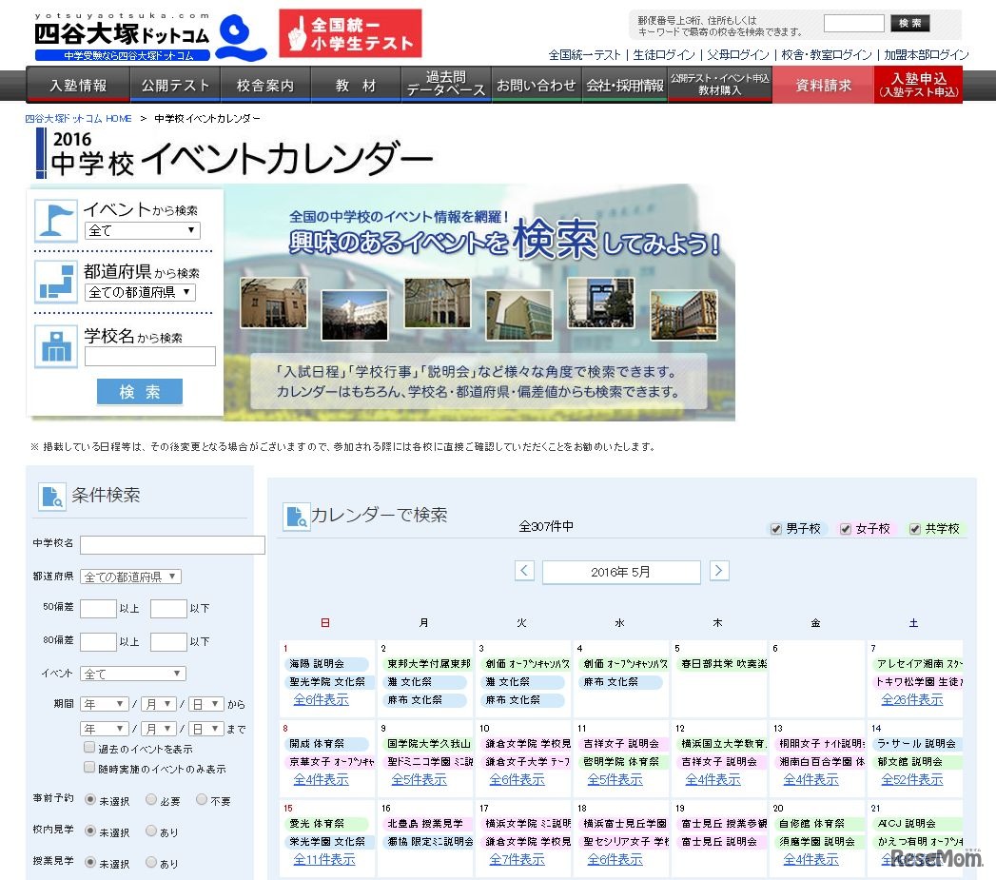
Task: Uncheck the 共学校 checkbox
Action: point(915,528)
